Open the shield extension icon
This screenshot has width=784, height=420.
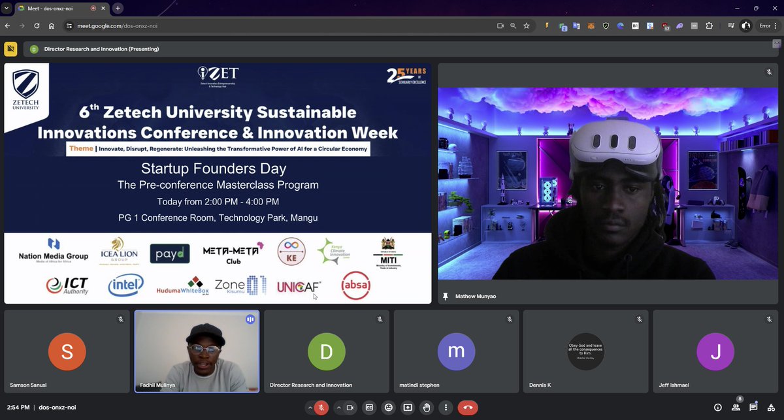606,26
